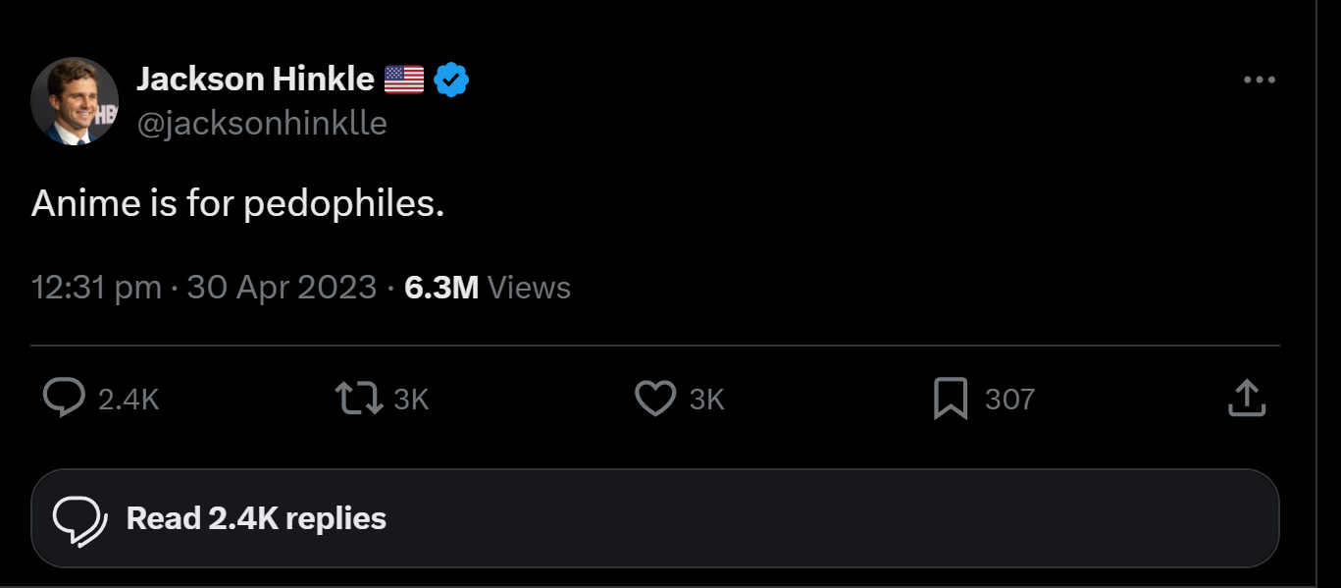Click the 3K repost count

(411, 400)
